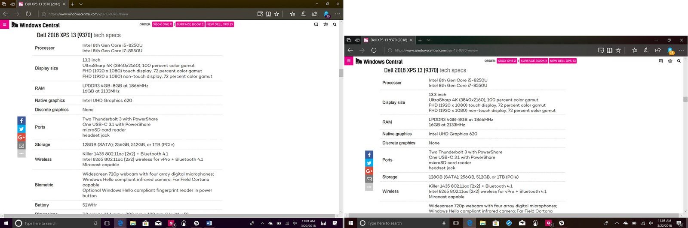Open the site search magnifier in the left window
The height and width of the screenshot is (228, 688).
click(335, 24)
